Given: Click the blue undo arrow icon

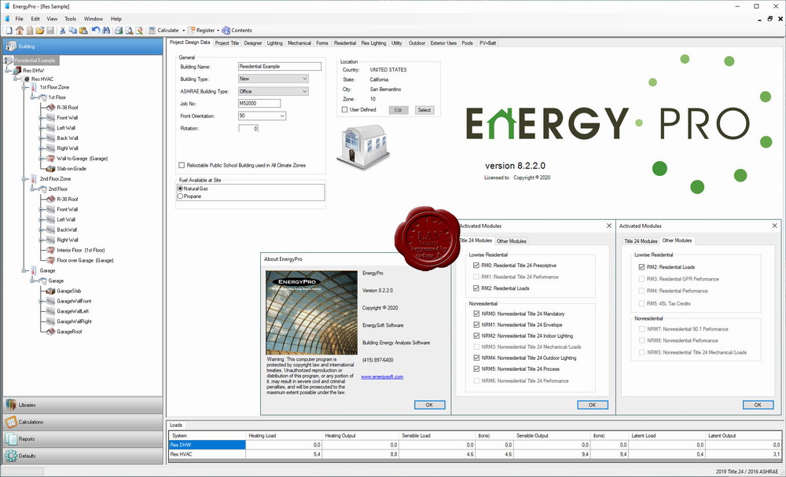Looking at the screenshot, I should point(95,30).
